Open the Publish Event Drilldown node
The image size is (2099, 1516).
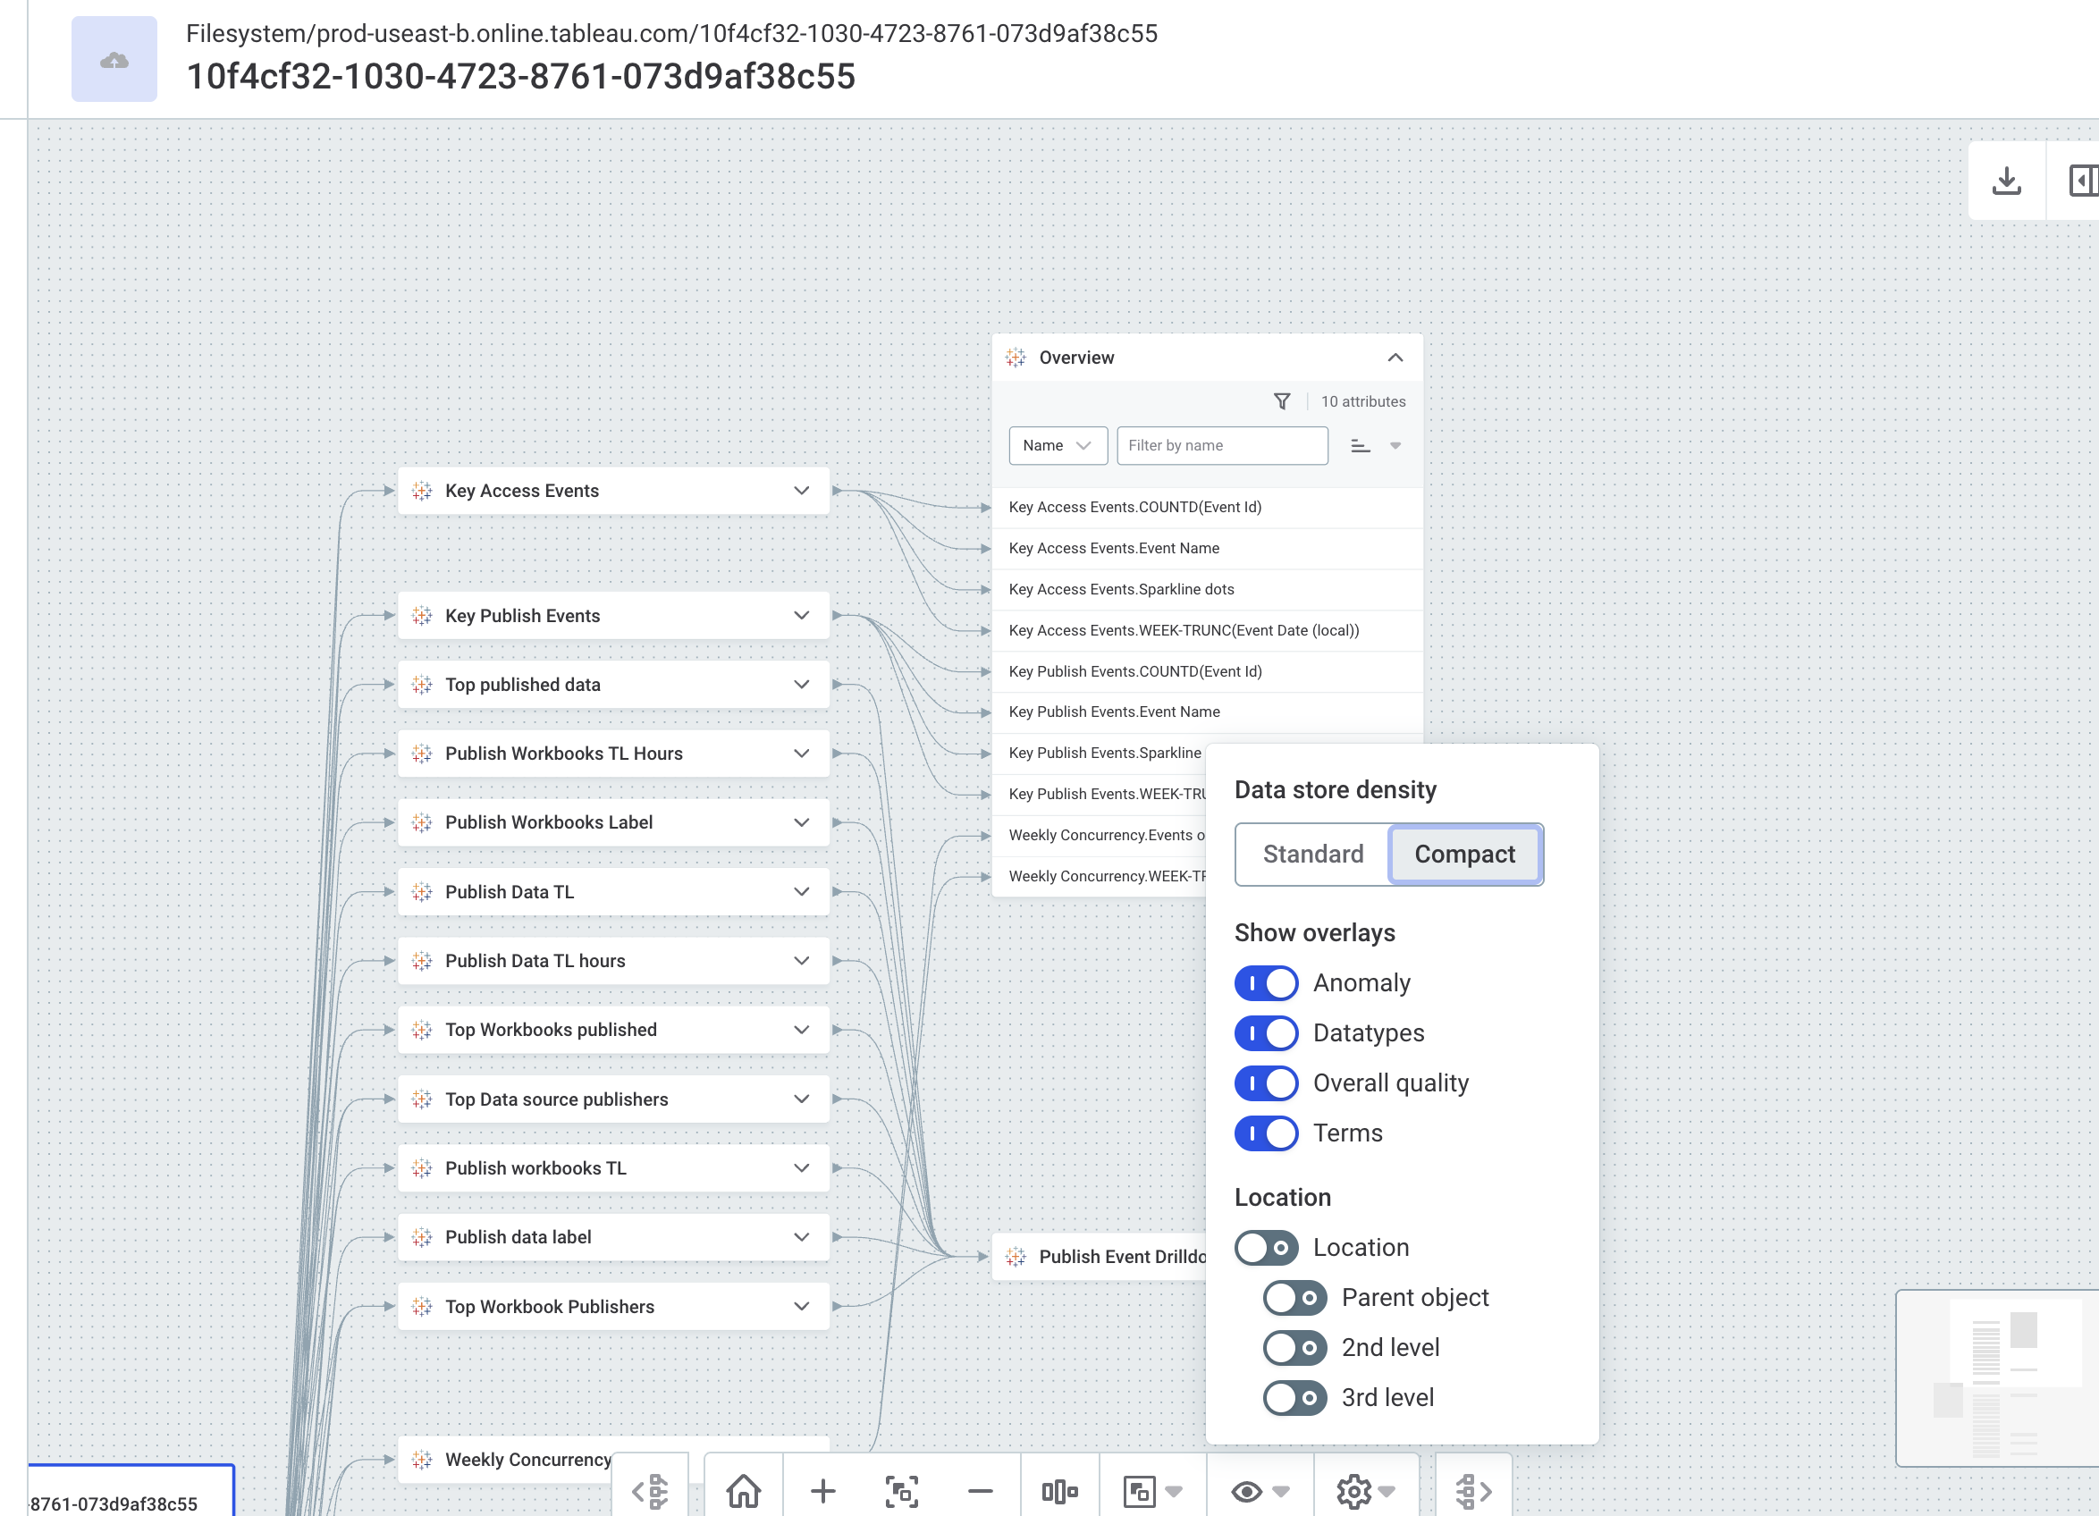click(x=1120, y=1256)
